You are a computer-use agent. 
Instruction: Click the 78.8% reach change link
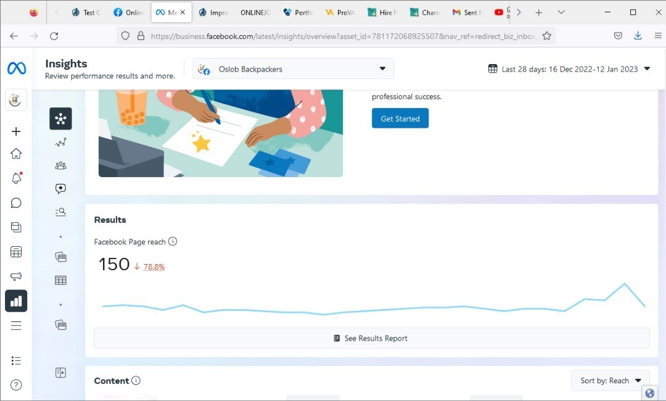point(154,267)
